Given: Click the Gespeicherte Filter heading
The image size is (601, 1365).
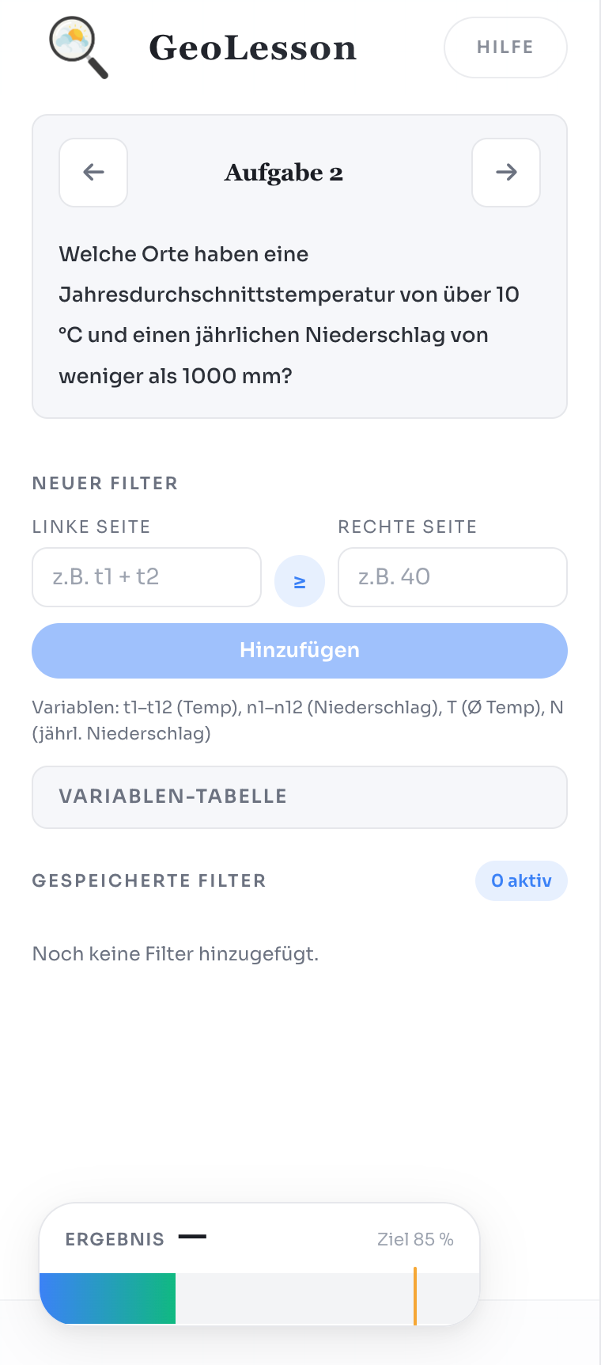Looking at the screenshot, I should click(149, 880).
